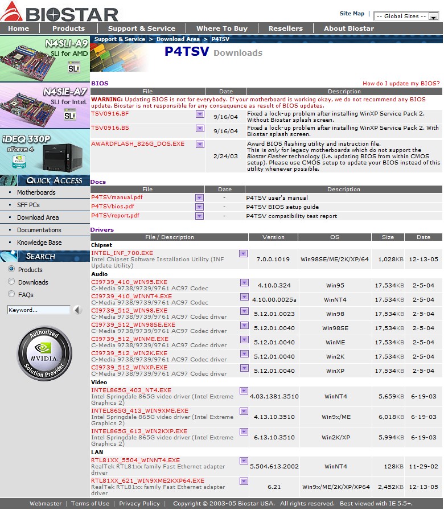Click the iDEQ 330P nForce 4 banner
Screen dimensions: 444x510
(45, 151)
